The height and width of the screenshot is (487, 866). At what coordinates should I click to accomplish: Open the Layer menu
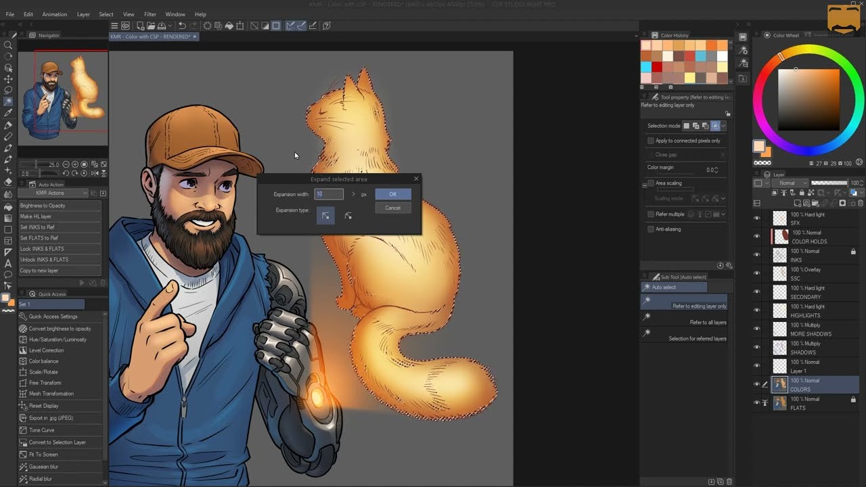83,14
